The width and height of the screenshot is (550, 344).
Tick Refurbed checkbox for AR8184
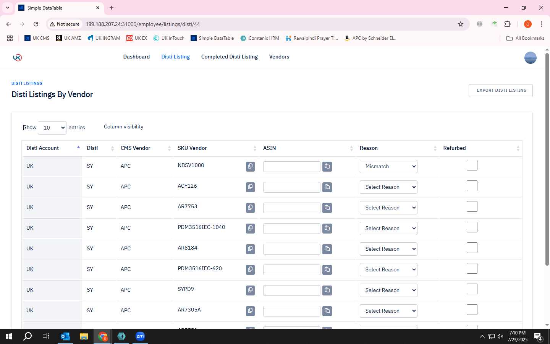[x=472, y=248]
